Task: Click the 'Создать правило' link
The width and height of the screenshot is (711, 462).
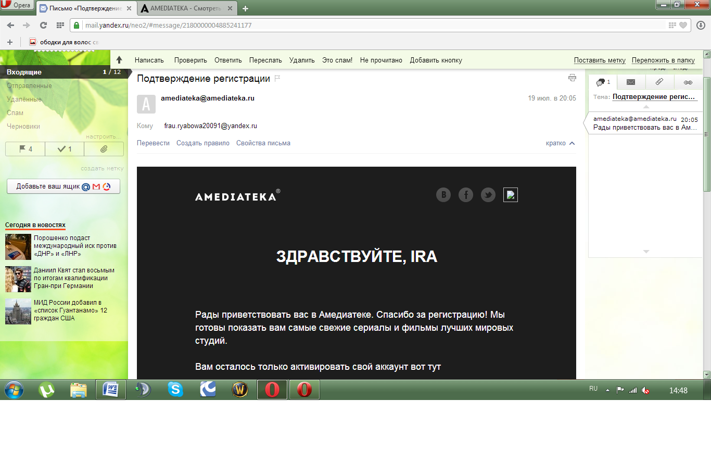Action: point(203,143)
